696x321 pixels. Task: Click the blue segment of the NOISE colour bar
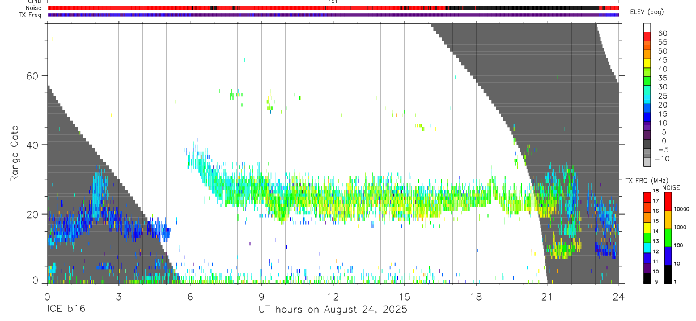click(x=668, y=256)
